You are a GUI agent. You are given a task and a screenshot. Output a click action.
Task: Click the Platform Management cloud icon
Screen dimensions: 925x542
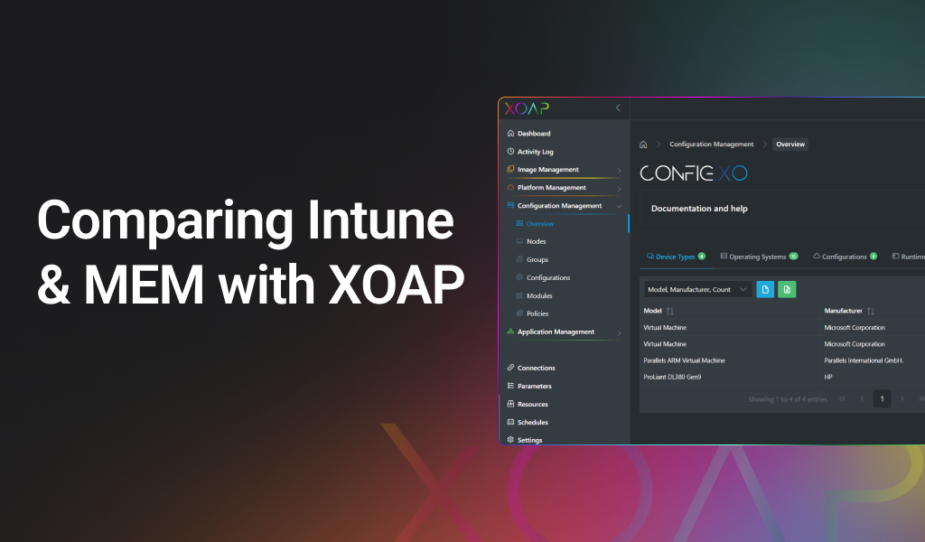click(x=511, y=188)
